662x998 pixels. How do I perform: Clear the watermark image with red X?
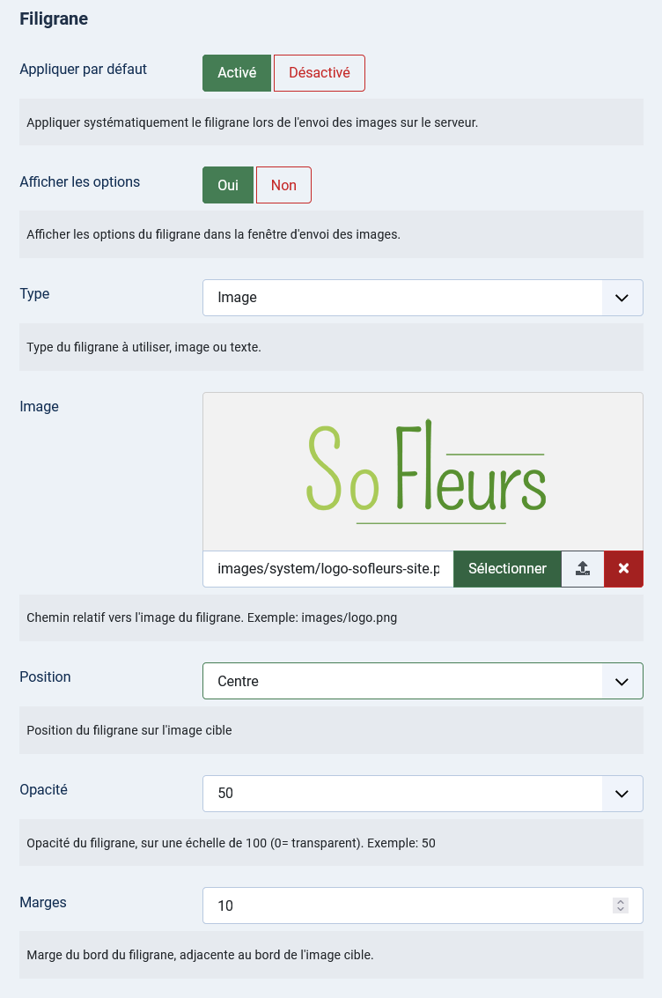624,569
